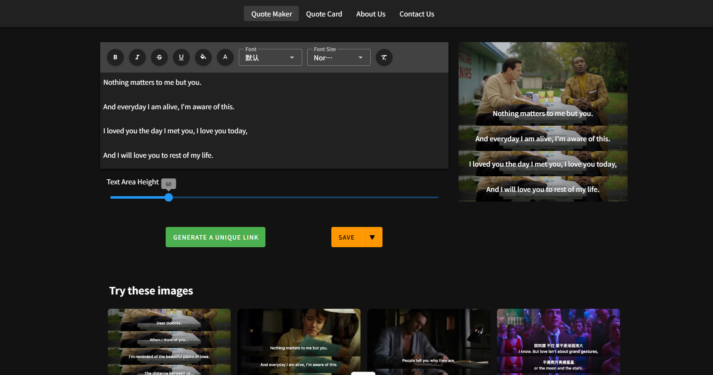The height and width of the screenshot is (375, 713).
Task: Expand the Save options arrow
Action: [372, 237]
